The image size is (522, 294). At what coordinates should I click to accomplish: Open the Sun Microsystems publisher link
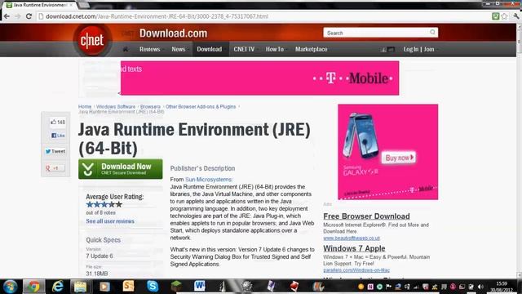tap(209, 180)
